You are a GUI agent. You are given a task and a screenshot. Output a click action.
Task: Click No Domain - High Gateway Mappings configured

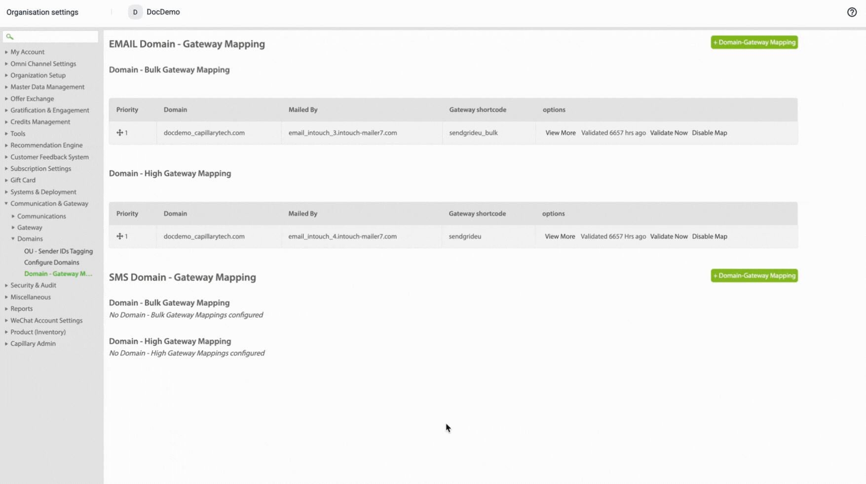coord(187,353)
